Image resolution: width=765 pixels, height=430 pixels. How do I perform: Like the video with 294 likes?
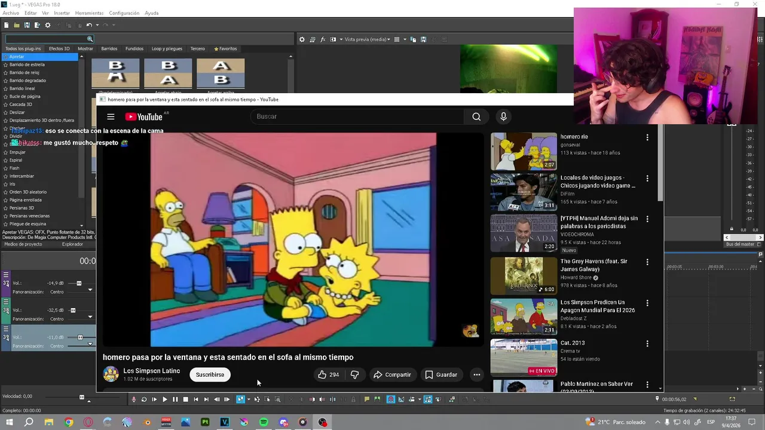(328, 374)
